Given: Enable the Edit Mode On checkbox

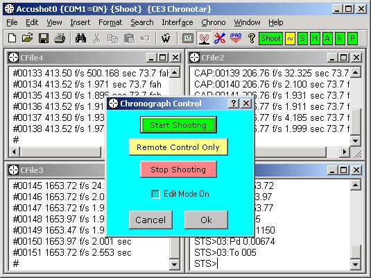Looking at the screenshot, I should [155, 194].
